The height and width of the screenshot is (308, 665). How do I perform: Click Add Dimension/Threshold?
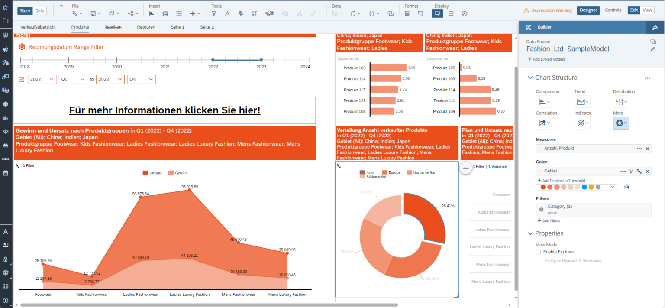561,180
